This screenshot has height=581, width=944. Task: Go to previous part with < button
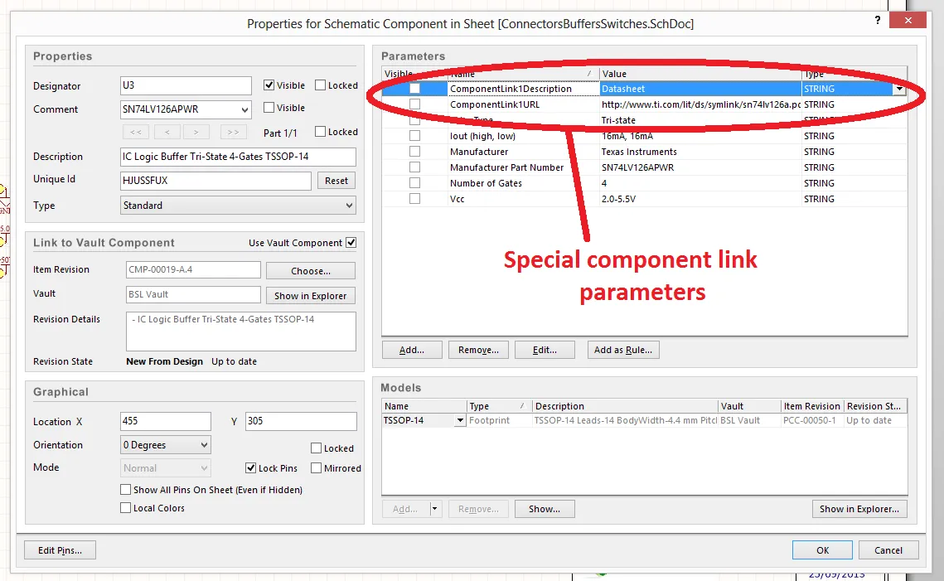(167, 132)
